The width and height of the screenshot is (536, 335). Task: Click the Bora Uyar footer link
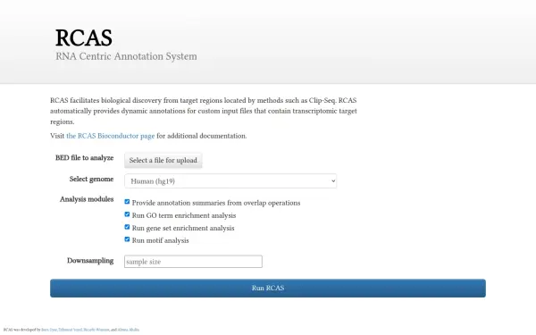point(49,330)
